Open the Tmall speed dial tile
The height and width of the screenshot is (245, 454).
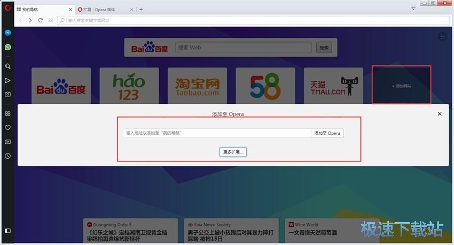click(333, 86)
